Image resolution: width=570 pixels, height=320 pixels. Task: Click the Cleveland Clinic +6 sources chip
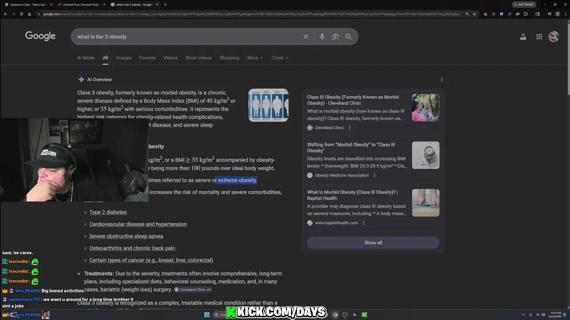pyautogui.click(x=193, y=290)
